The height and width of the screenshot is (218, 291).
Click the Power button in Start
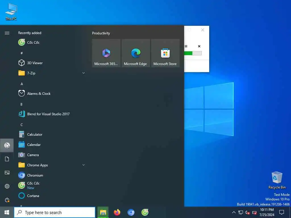point(7,200)
